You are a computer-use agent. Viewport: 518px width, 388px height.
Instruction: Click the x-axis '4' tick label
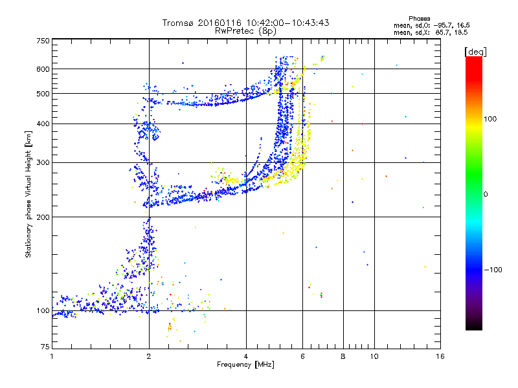pos(246,356)
